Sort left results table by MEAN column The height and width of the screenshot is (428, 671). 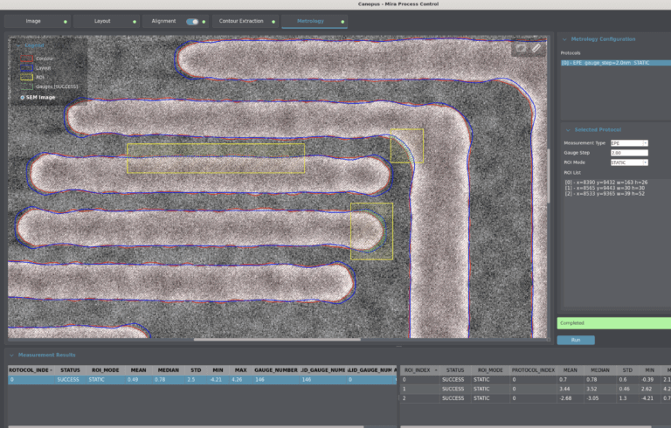point(138,370)
